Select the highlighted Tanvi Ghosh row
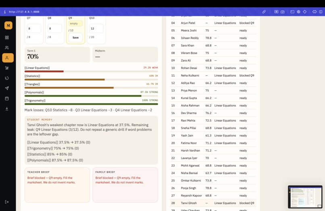Screen dimensions: 325x211 (213, 203)
